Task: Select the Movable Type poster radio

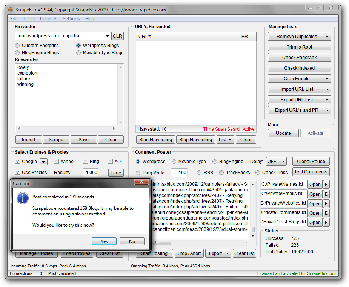Action: point(174,162)
